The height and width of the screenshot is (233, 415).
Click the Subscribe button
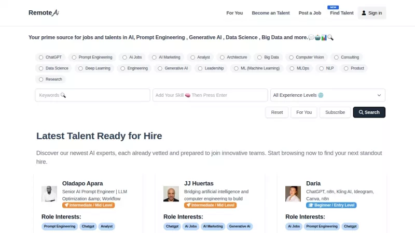click(335, 112)
